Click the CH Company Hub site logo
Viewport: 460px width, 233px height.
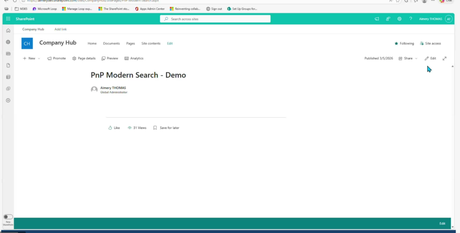[x=27, y=44]
